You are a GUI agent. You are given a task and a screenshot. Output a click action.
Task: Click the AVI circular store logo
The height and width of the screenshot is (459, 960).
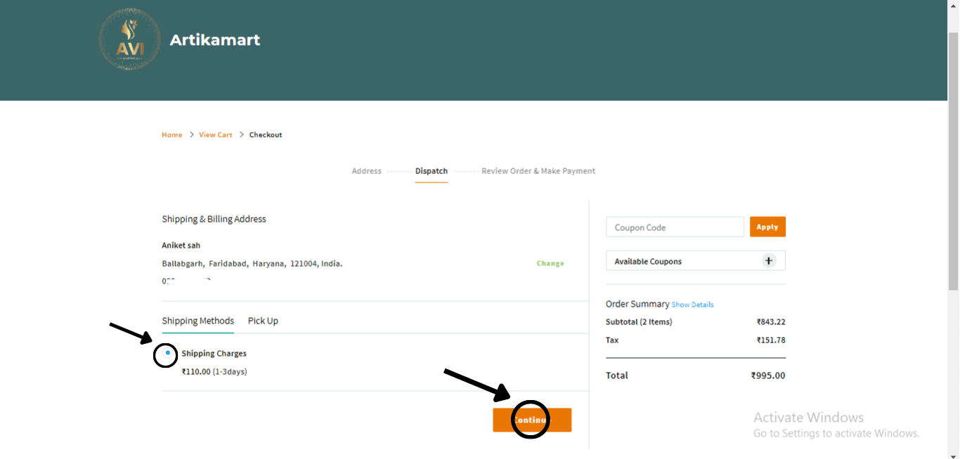point(130,39)
